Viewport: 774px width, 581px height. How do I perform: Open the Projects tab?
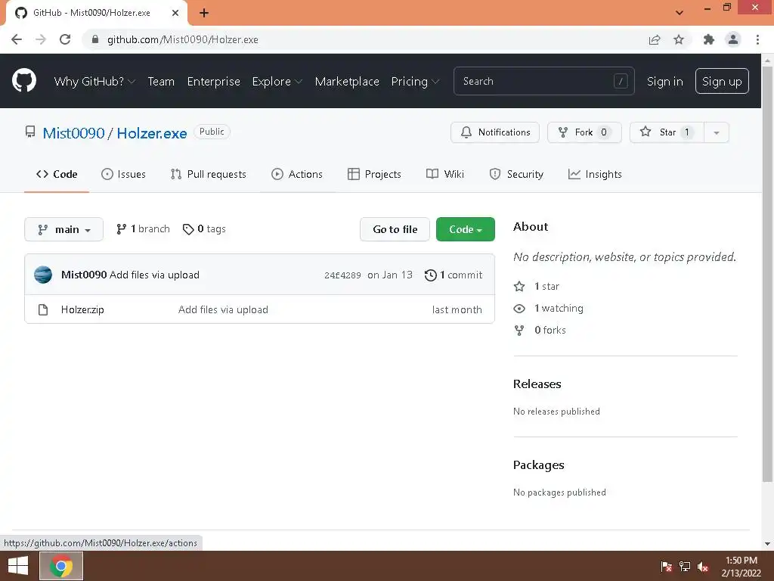point(375,175)
